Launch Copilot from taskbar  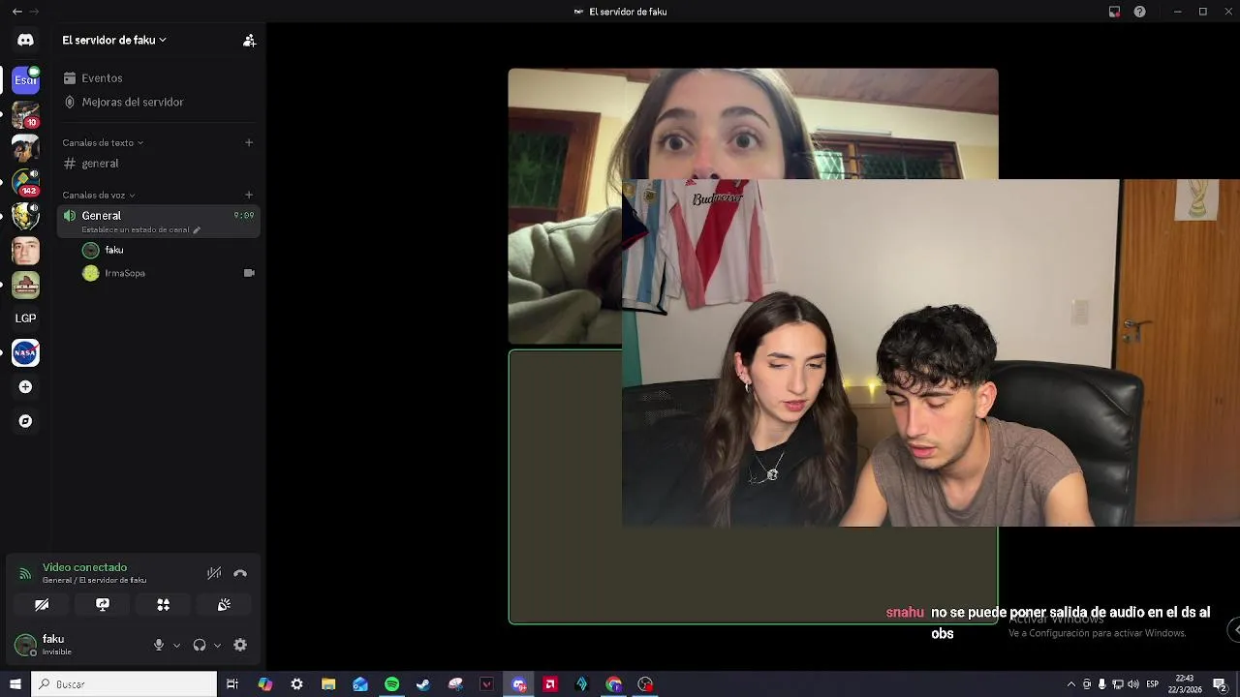(x=265, y=684)
